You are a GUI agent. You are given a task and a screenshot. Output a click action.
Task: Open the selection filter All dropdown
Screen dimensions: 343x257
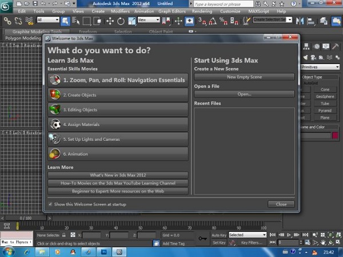click(48, 19)
